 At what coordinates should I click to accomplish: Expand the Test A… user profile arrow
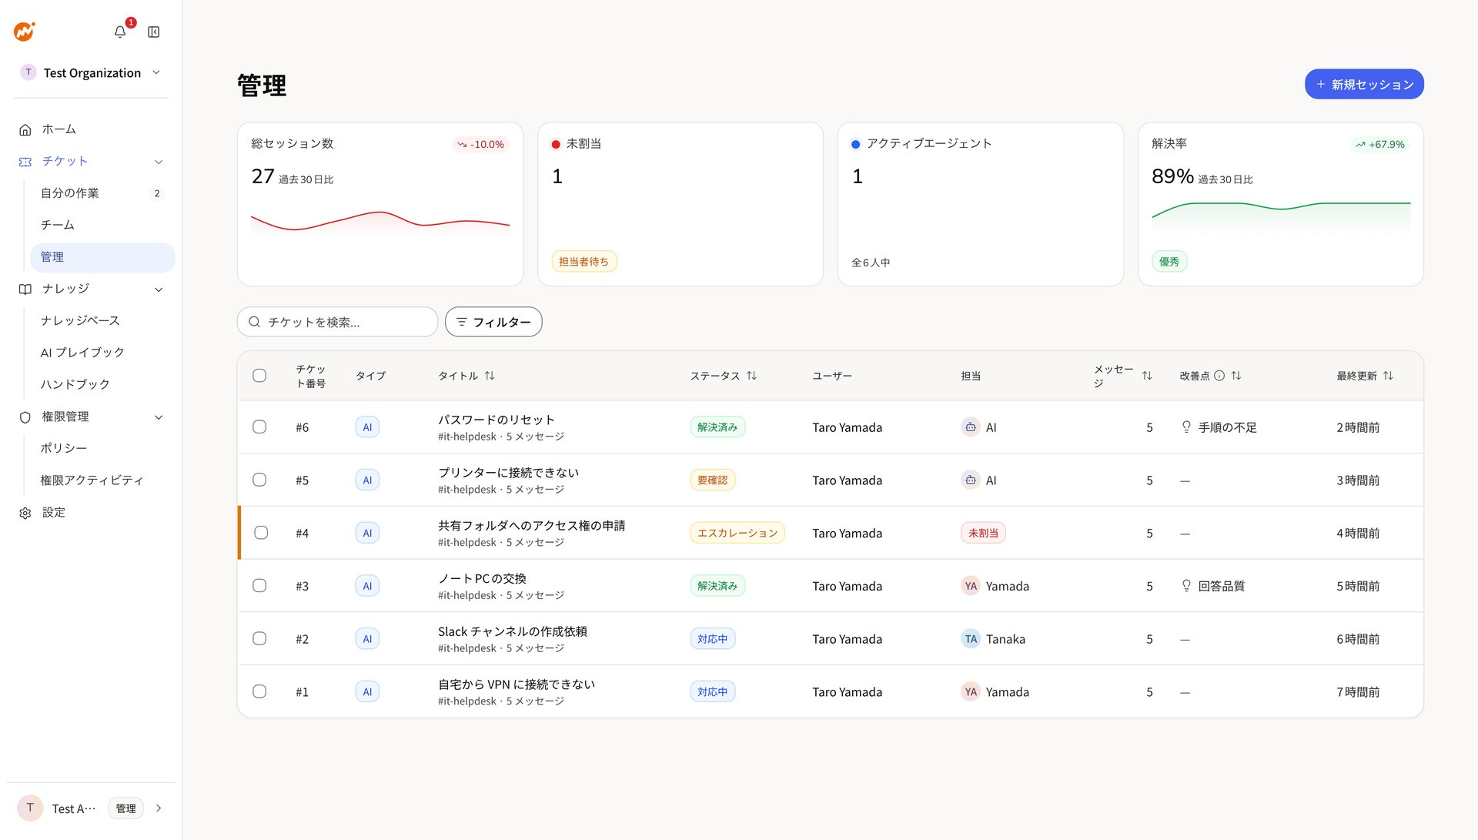click(159, 808)
